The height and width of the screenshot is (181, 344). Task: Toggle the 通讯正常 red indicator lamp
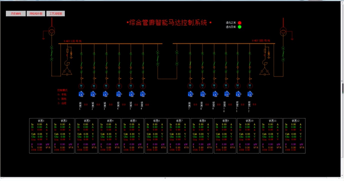239,22
